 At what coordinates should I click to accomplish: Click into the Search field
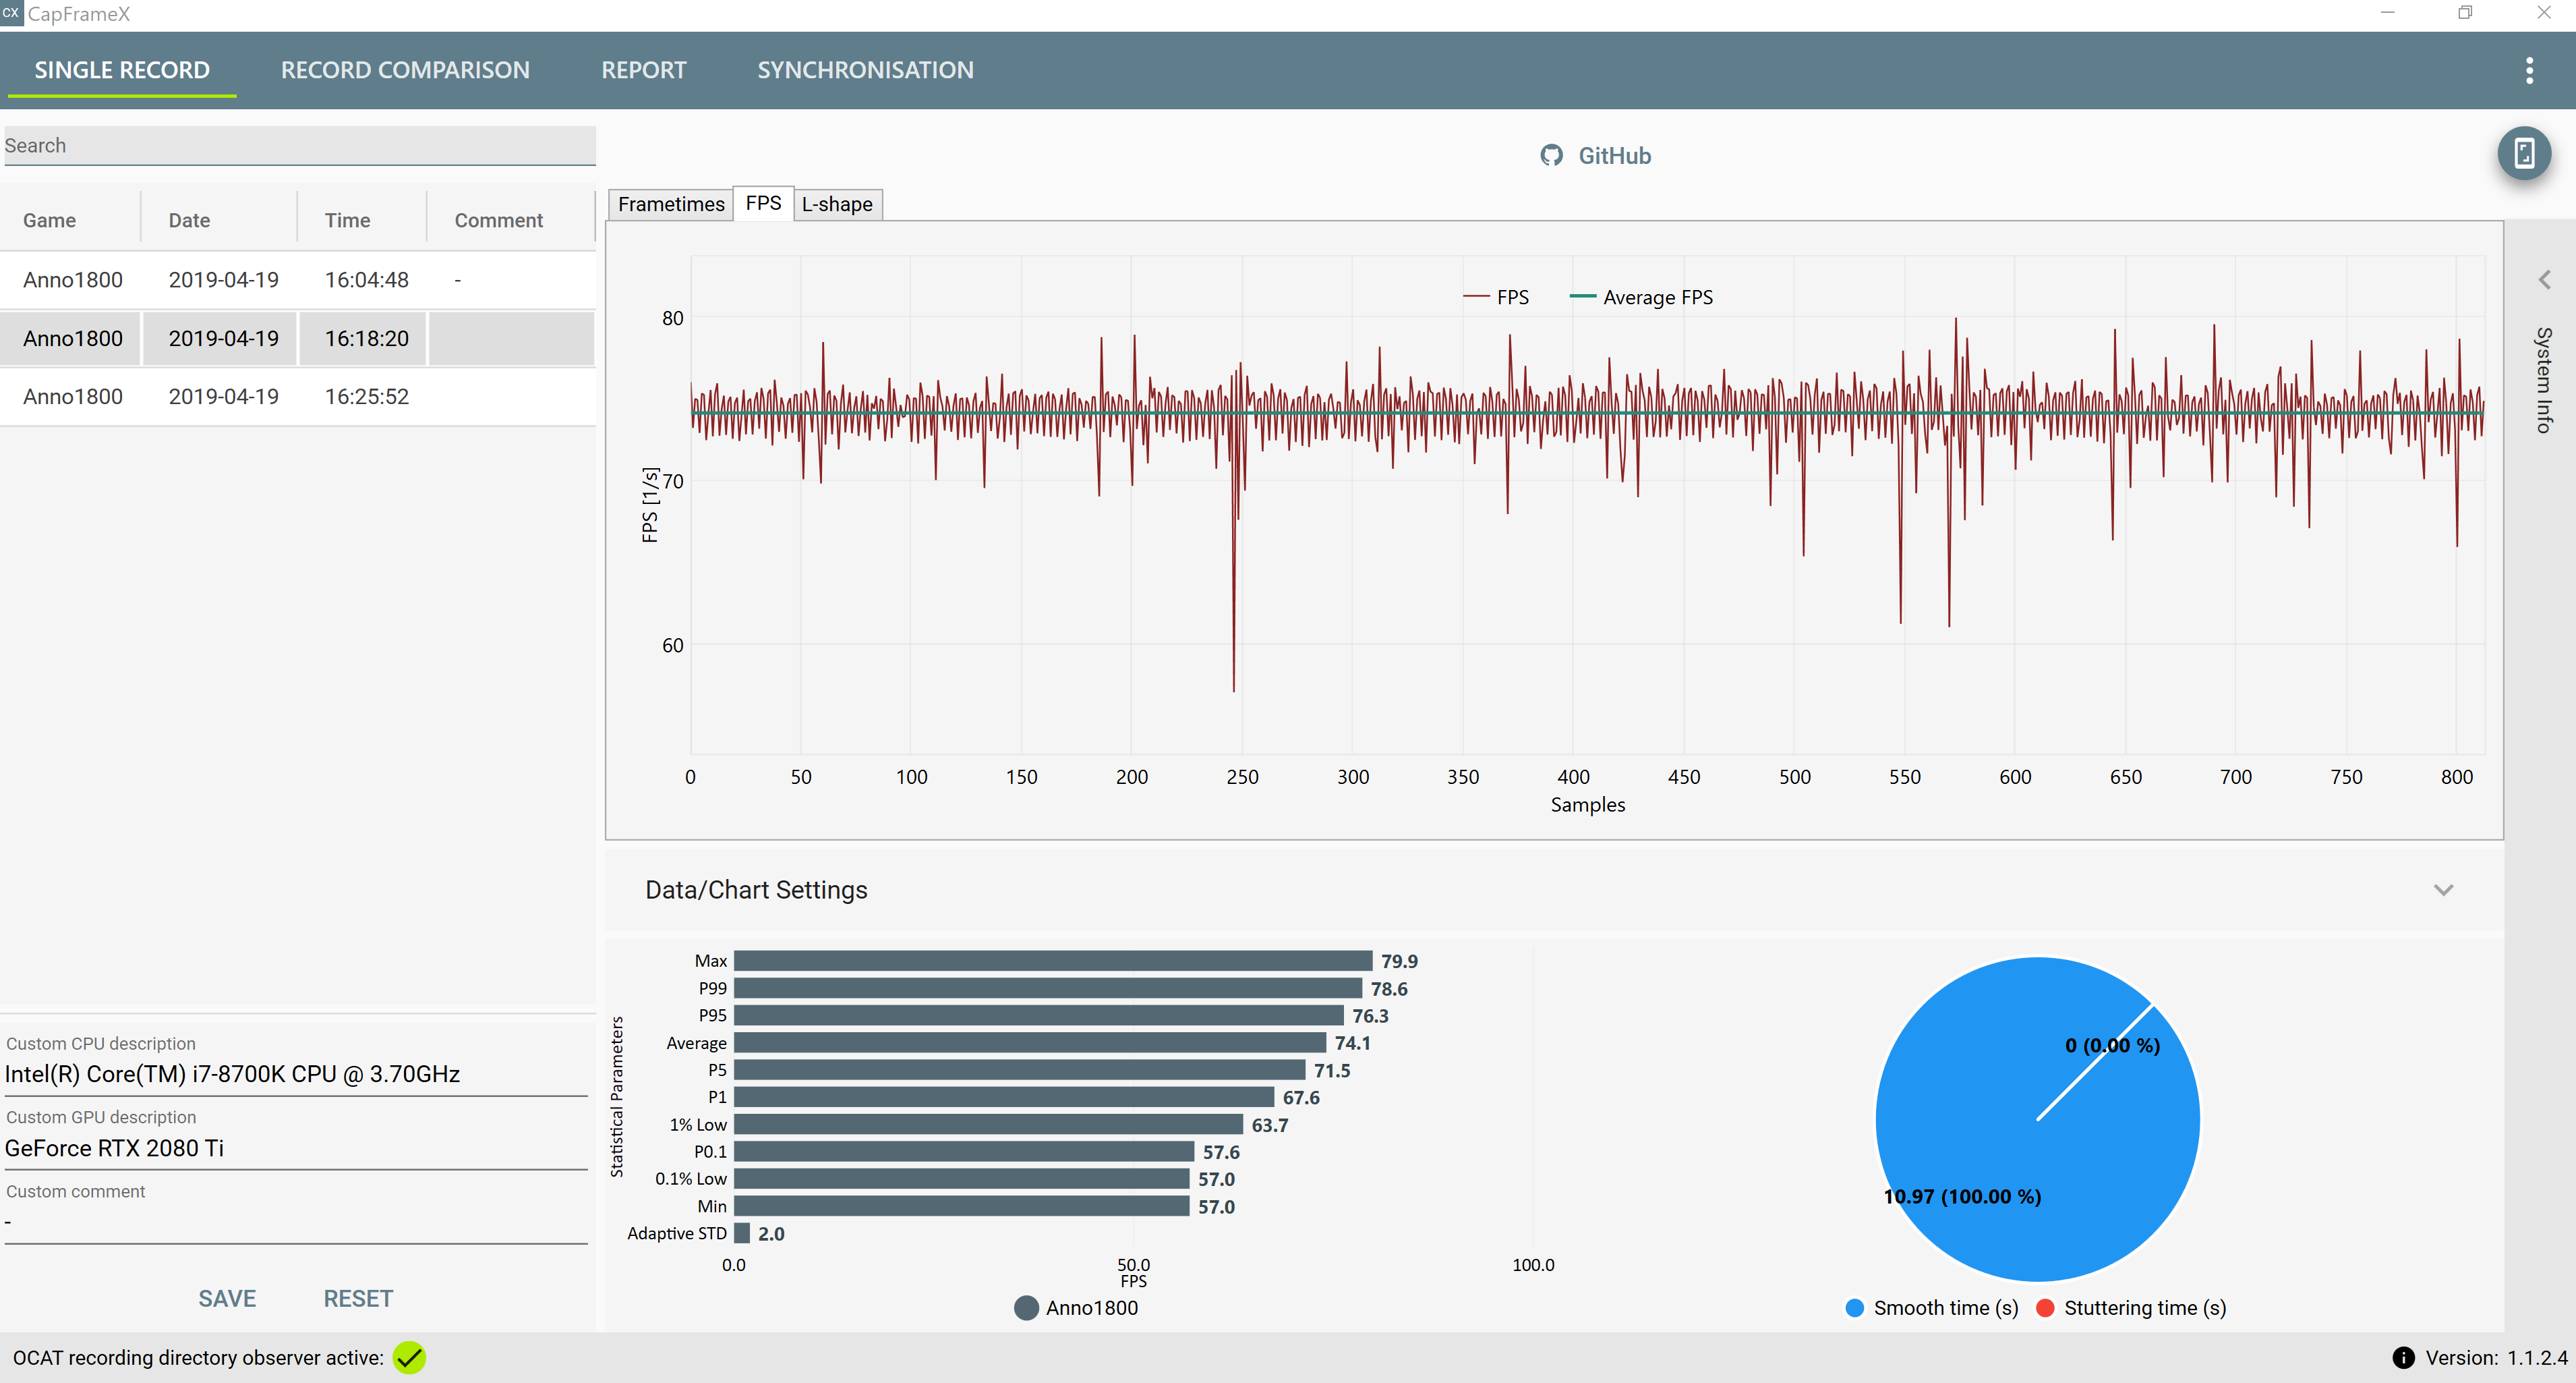(x=299, y=145)
